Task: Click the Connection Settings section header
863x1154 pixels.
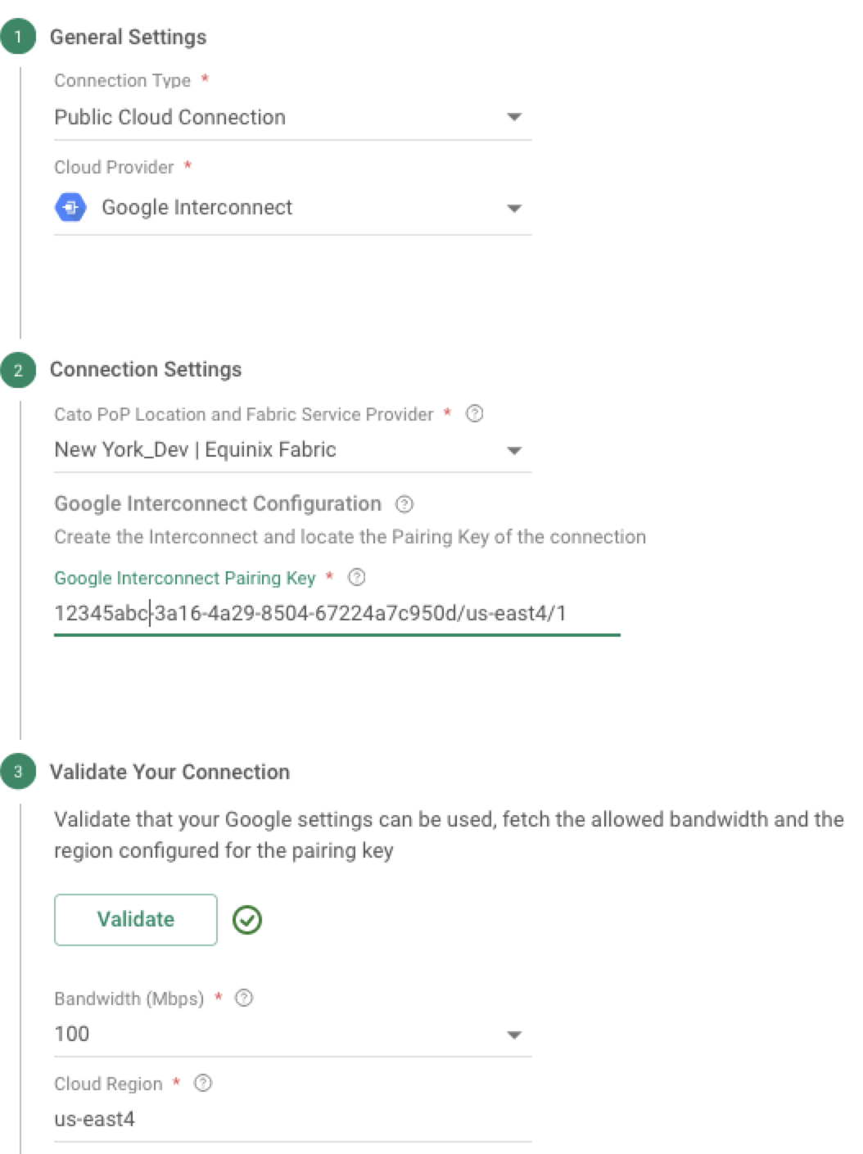Action: click(147, 369)
